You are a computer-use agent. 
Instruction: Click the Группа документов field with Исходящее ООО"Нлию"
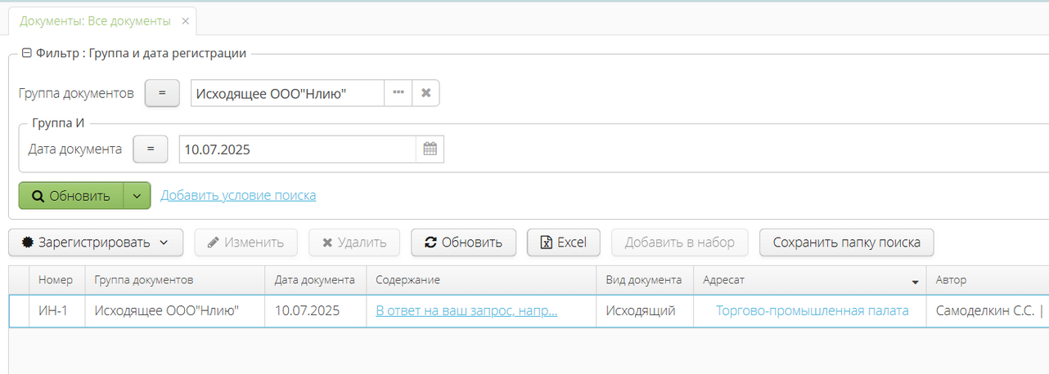pos(287,93)
